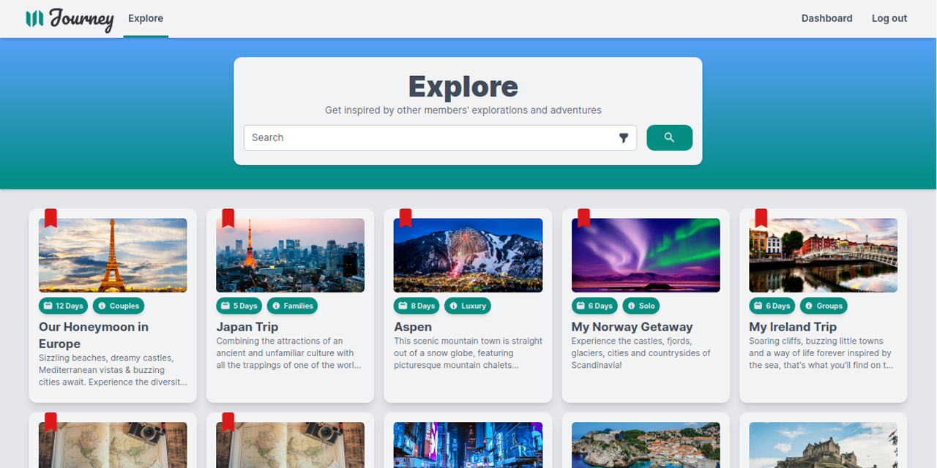Toggle the bookmark ribbon on "Our Honeymoon in Europe"
This screenshot has width=937, height=468.
51,217
